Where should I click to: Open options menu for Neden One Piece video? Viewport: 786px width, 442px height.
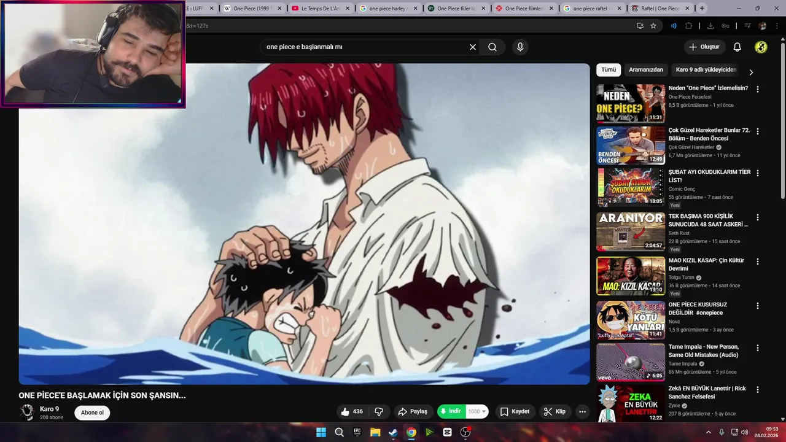757,89
